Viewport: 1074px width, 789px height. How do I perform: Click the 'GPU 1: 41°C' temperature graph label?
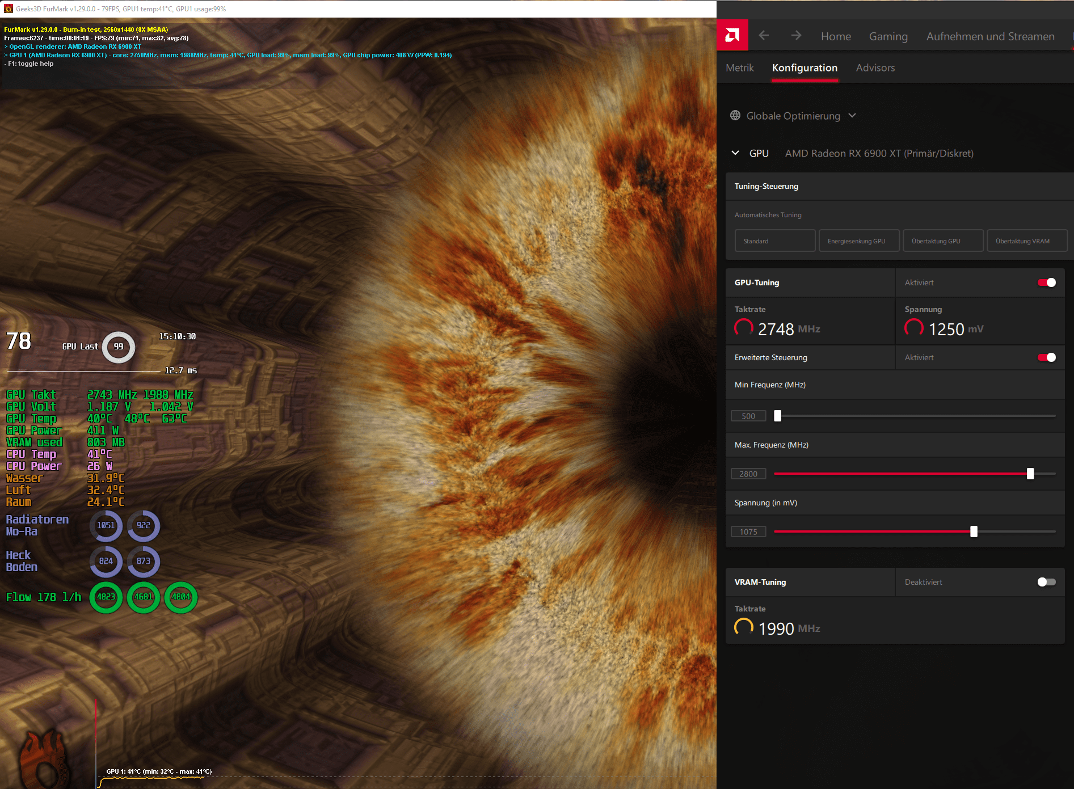click(x=159, y=771)
